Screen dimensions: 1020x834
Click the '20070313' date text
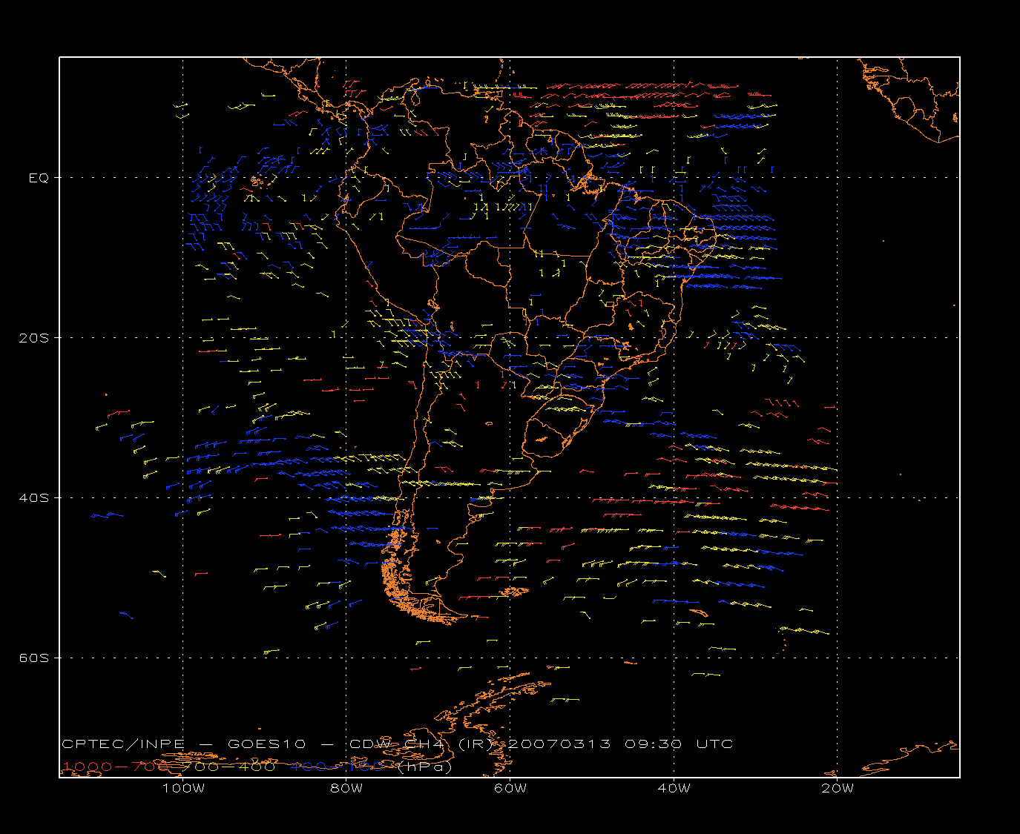(559, 744)
